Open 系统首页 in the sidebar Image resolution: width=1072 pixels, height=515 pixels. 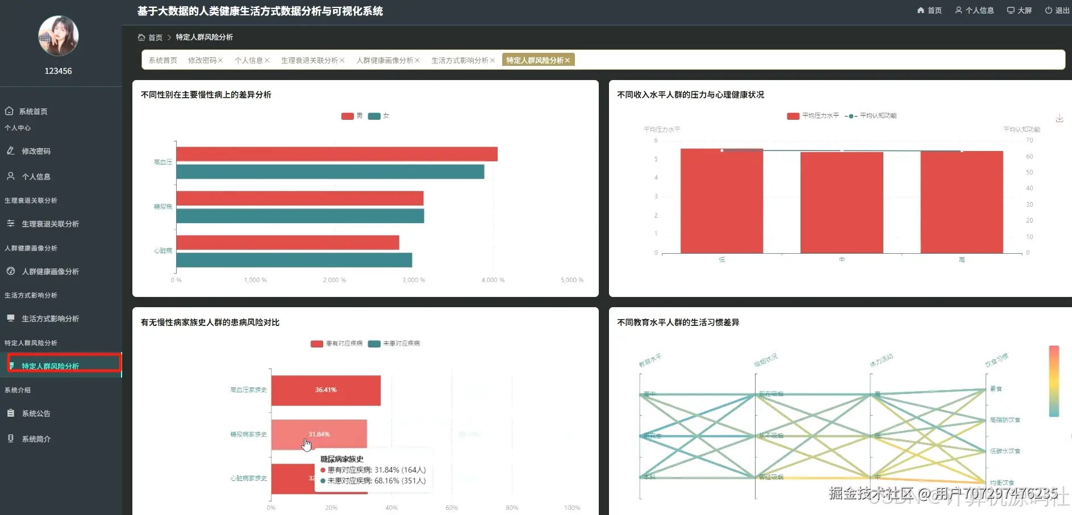[x=33, y=111]
